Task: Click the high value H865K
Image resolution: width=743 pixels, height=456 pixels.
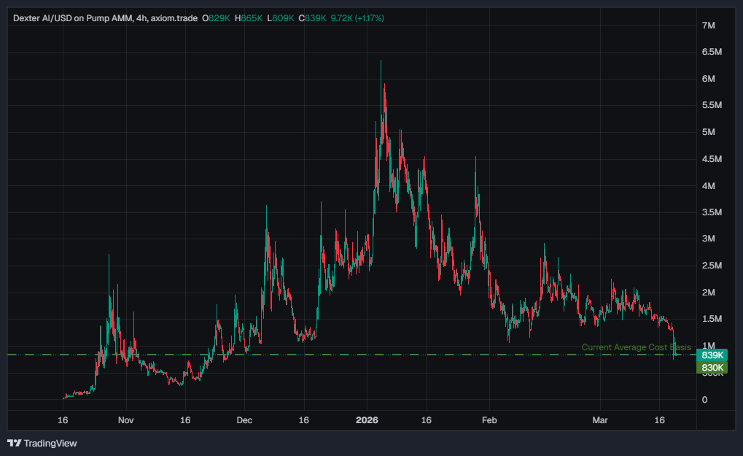Action: pos(249,18)
